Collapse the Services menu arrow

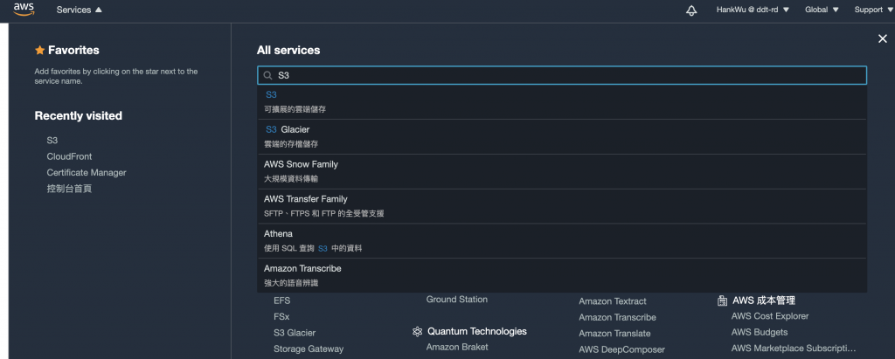[x=98, y=10]
